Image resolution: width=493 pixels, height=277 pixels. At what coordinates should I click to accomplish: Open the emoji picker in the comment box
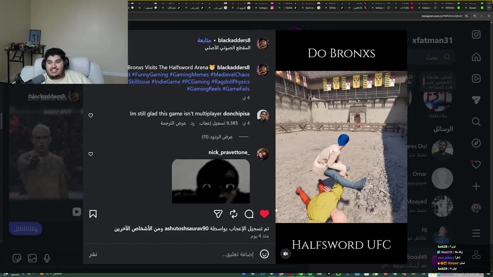264,254
